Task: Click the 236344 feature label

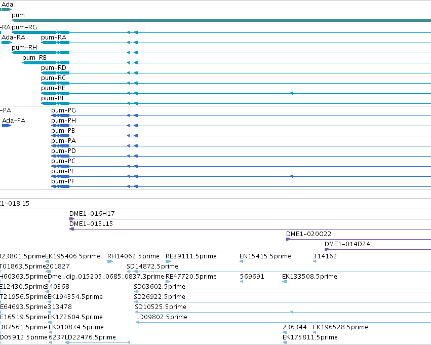Action: pos(295,327)
